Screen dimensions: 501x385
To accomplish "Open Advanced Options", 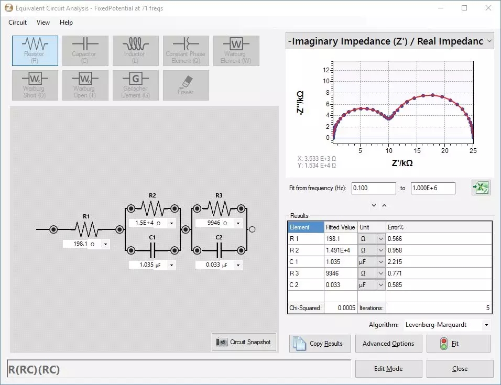I will tap(388, 344).
